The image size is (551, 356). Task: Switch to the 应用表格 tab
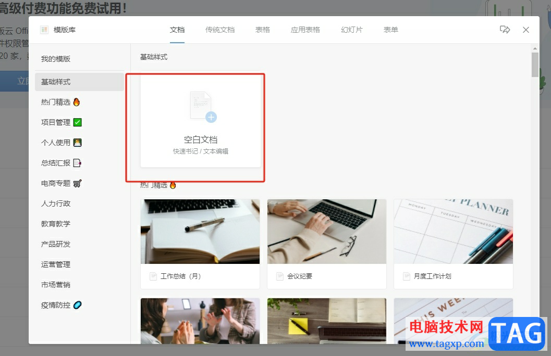pyautogui.click(x=305, y=30)
